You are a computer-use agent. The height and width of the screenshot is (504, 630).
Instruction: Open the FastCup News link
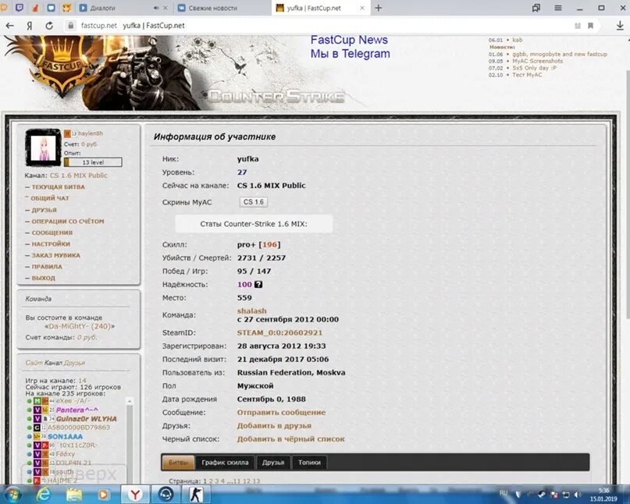(349, 40)
